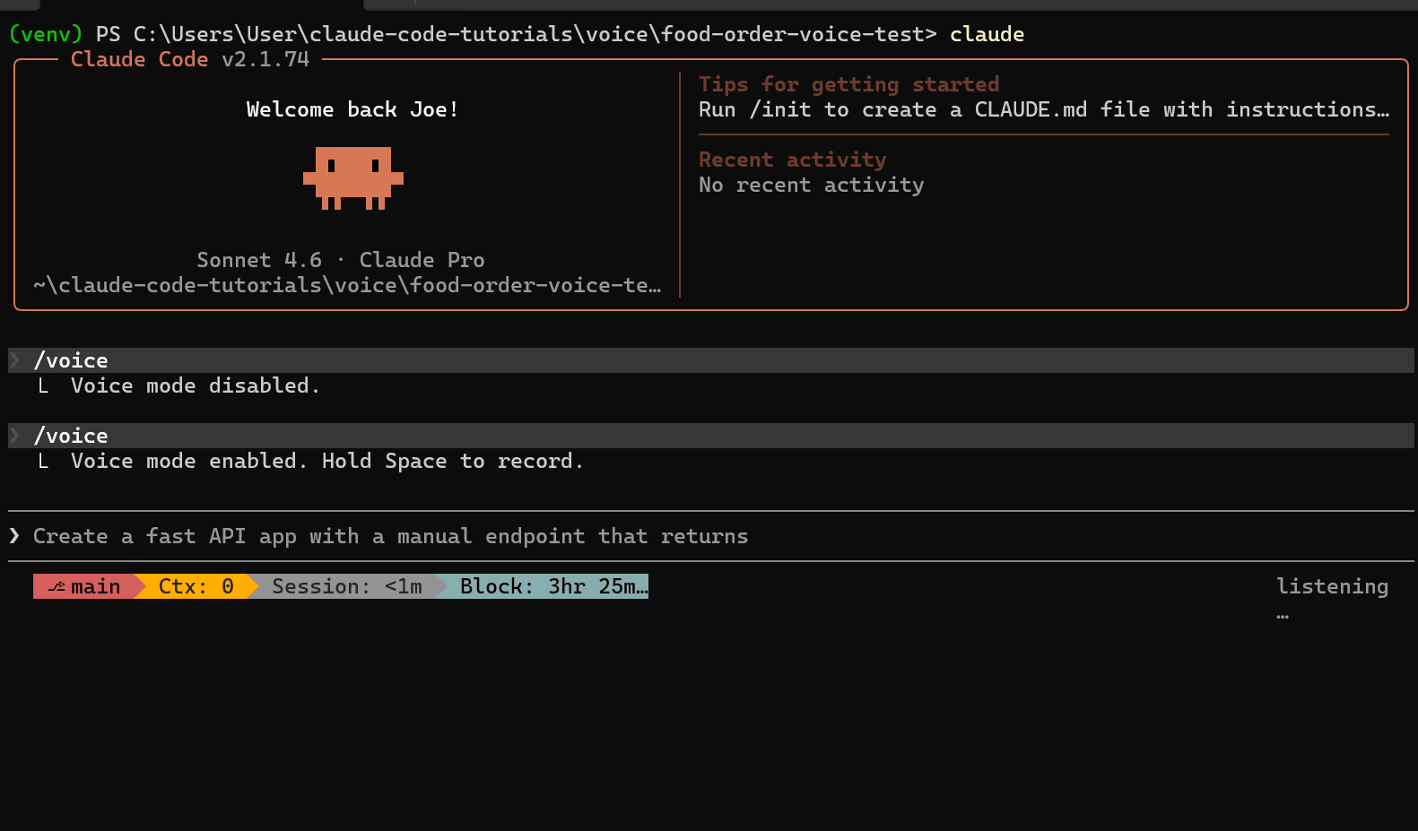1418x831 pixels.
Task: Click the Recent activity heading
Action: click(791, 160)
